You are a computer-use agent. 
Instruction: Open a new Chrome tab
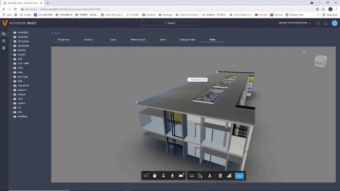(x=48, y=3)
